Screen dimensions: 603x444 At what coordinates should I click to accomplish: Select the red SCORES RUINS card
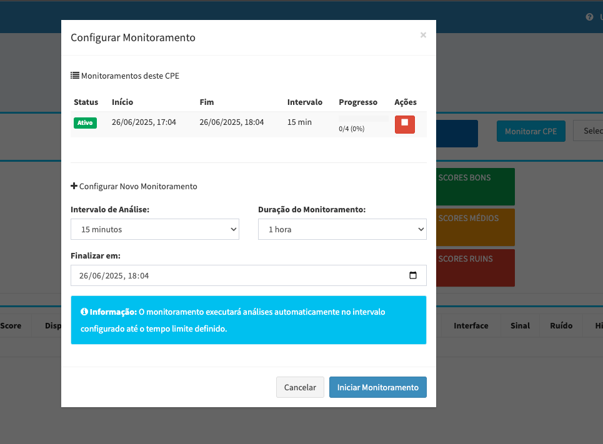point(475,267)
